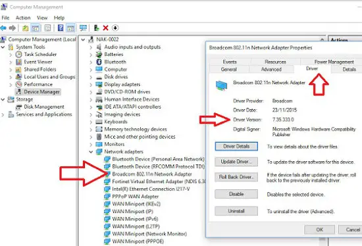Click the Mice and other pointing devices icon

pos(99,137)
